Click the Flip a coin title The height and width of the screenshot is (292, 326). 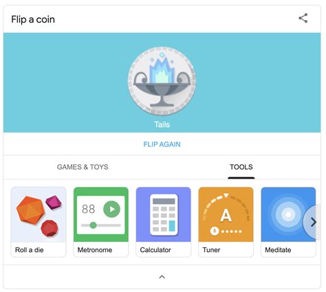point(33,19)
